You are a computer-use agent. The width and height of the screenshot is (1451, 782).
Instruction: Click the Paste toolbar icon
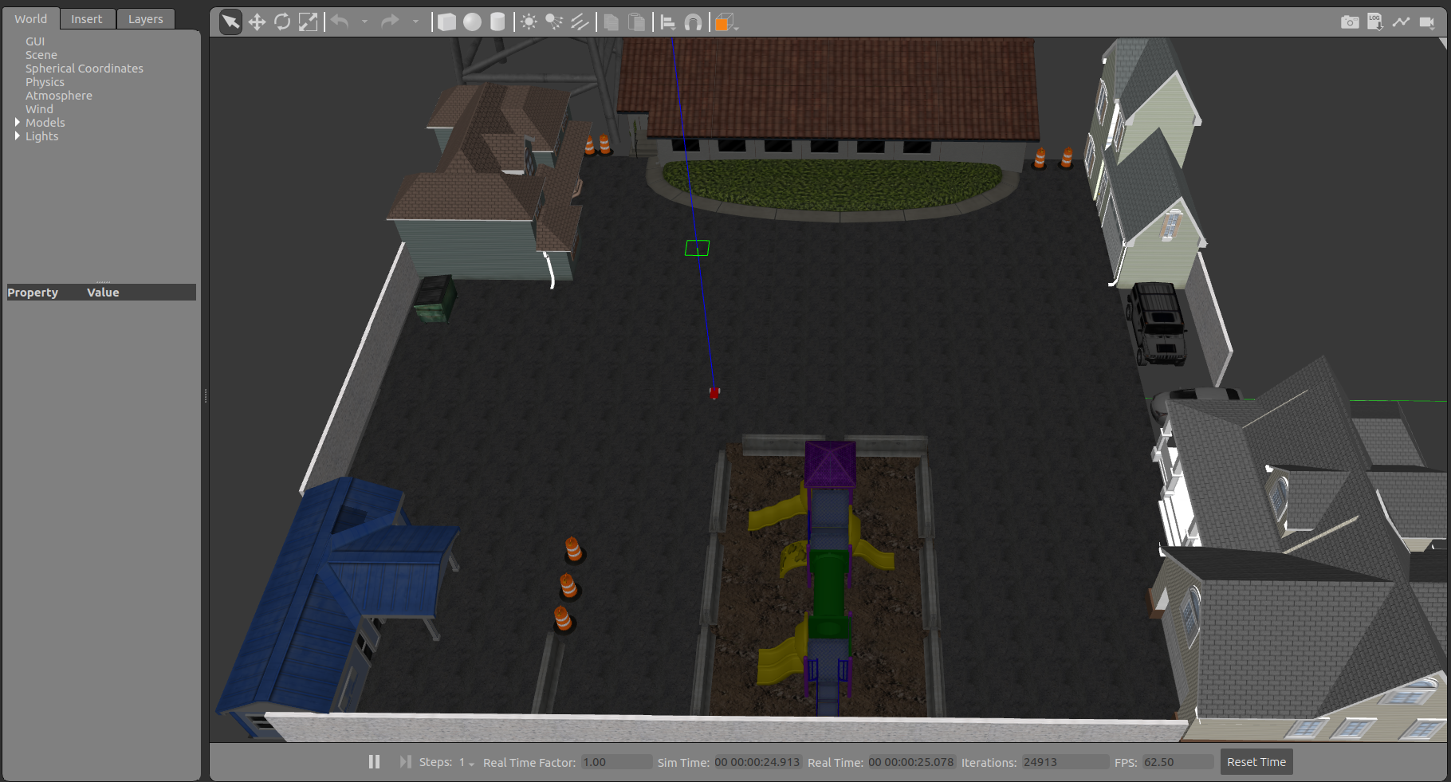(x=636, y=22)
